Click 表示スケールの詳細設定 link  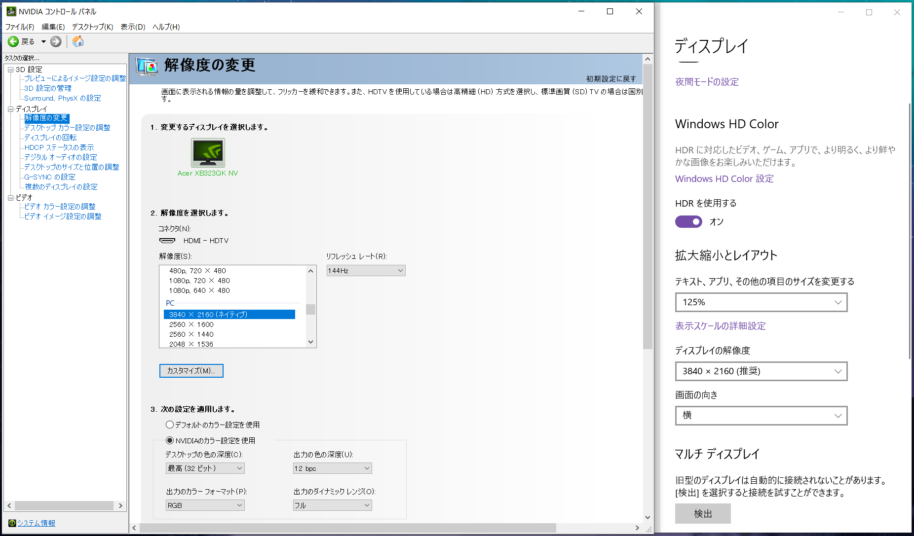721,326
